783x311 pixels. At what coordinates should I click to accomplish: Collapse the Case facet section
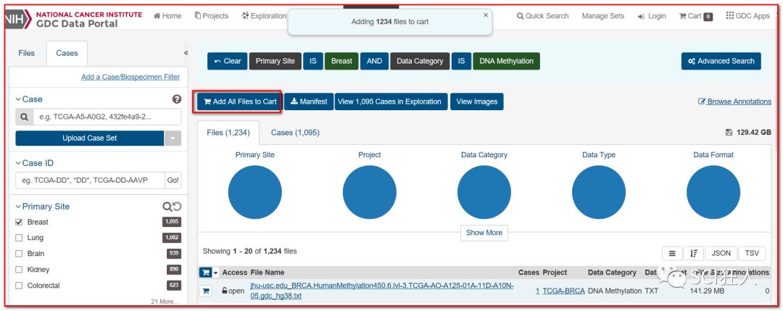[29, 99]
